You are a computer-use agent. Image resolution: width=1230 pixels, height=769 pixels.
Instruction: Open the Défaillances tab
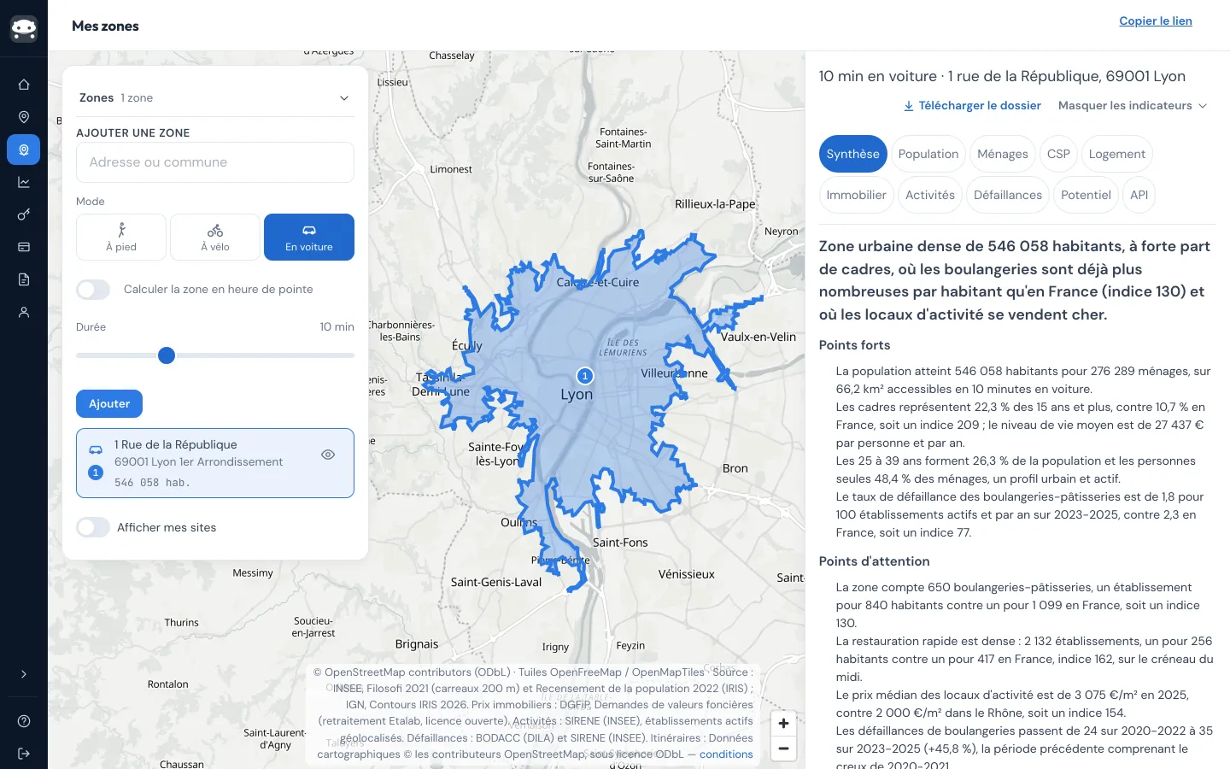[1008, 195]
